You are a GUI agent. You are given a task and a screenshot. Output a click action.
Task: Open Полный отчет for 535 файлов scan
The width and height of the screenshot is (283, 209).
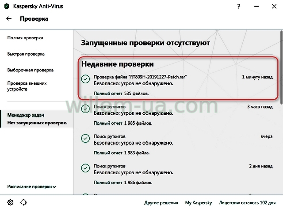pos(108,93)
